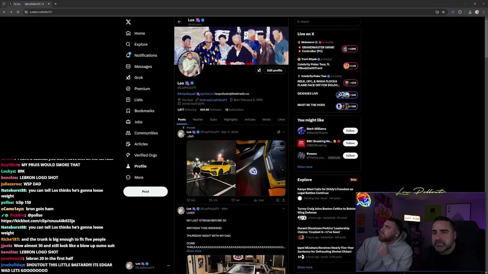Open the profile avatar picture
The image size is (488, 274).
click(191, 64)
